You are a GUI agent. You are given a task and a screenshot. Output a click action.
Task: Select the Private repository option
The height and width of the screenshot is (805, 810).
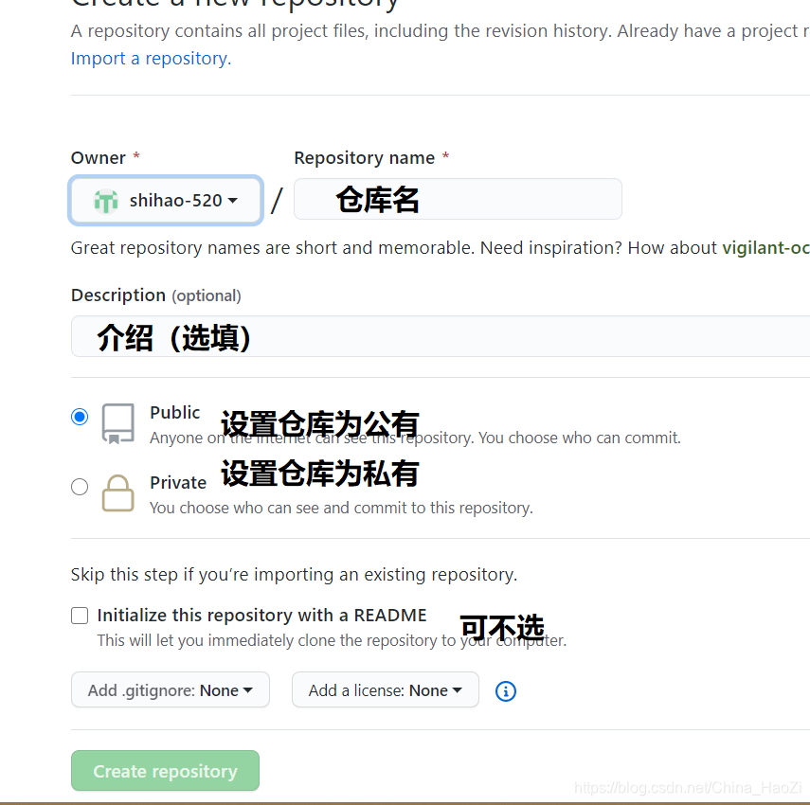80,486
